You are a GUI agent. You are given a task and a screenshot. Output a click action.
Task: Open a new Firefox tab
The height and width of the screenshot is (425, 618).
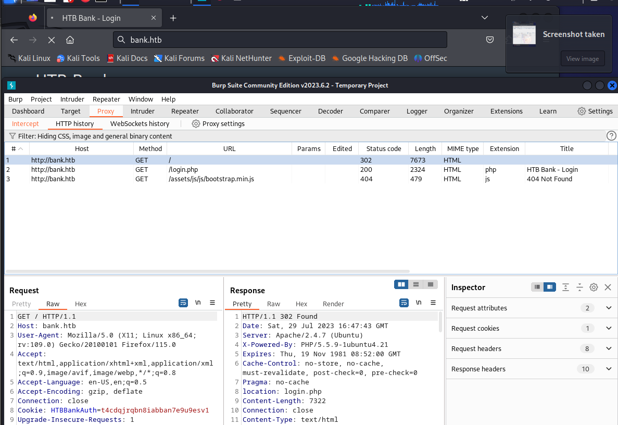(173, 18)
